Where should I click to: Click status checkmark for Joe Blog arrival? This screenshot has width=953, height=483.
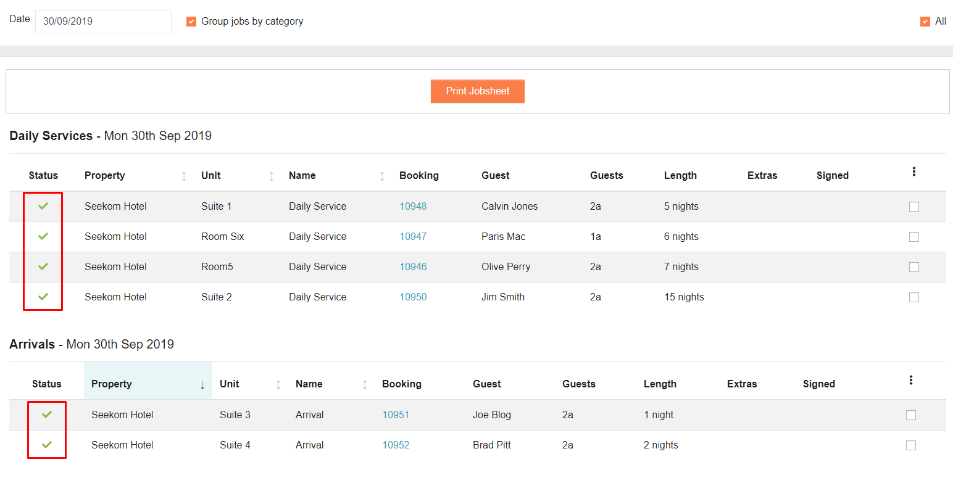pos(47,415)
